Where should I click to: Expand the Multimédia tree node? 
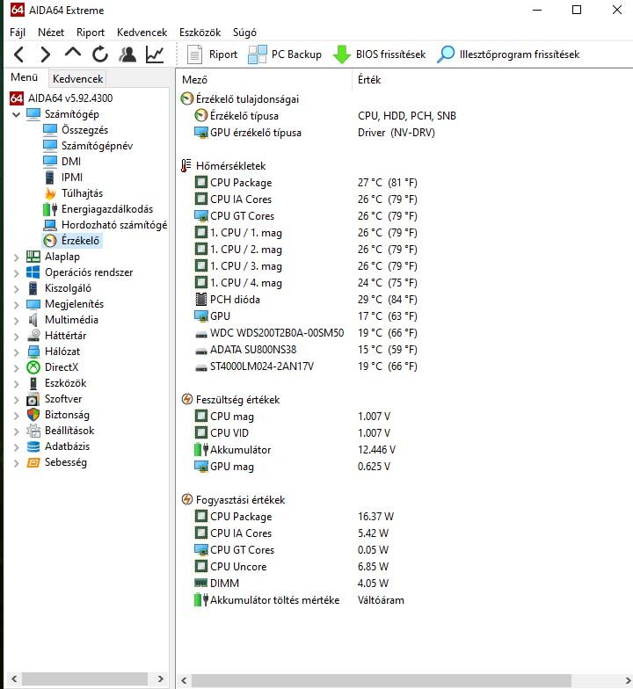(16, 320)
